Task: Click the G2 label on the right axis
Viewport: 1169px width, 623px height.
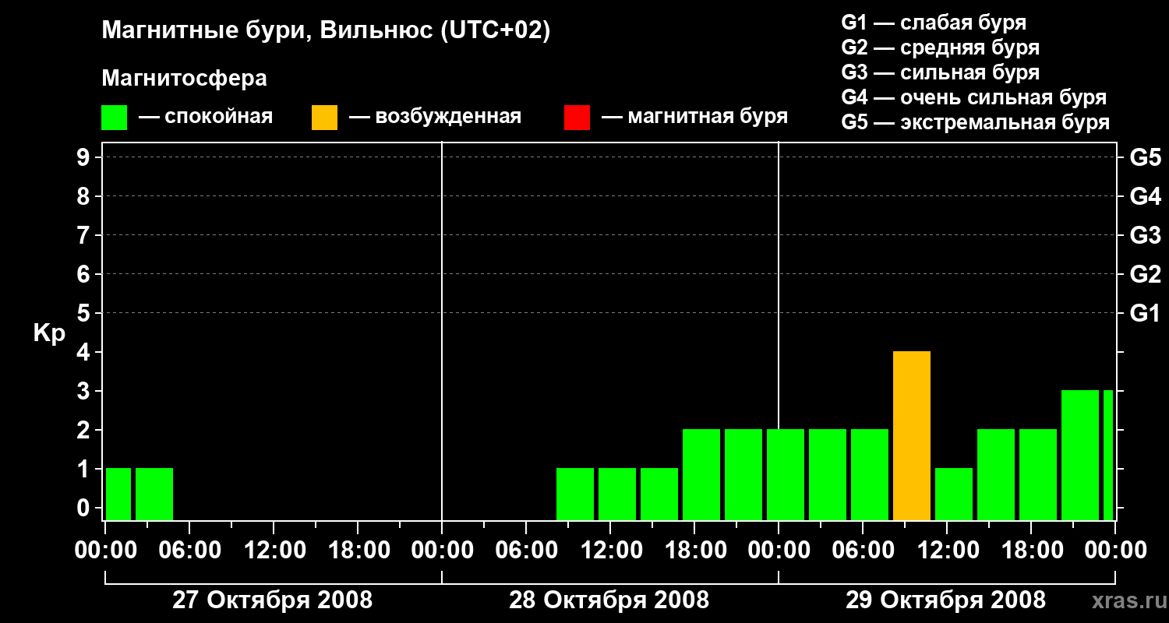Action: (x=1146, y=274)
